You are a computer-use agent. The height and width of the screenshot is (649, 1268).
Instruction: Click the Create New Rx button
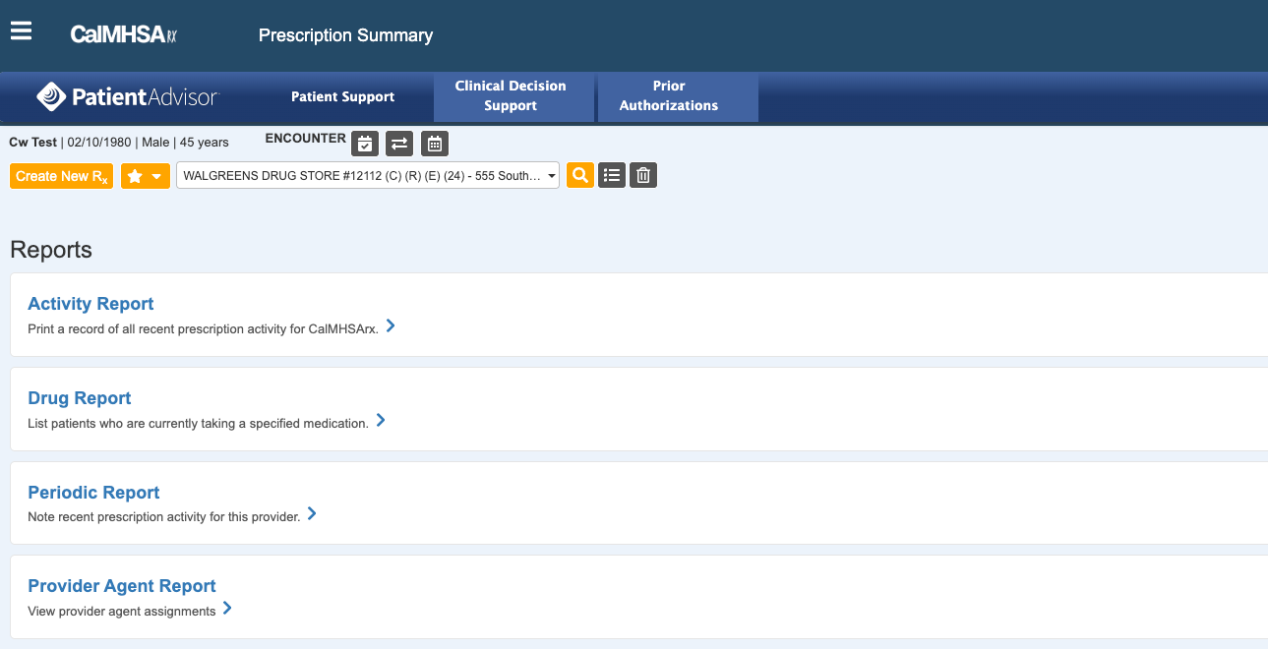pyautogui.click(x=62, y=176)
